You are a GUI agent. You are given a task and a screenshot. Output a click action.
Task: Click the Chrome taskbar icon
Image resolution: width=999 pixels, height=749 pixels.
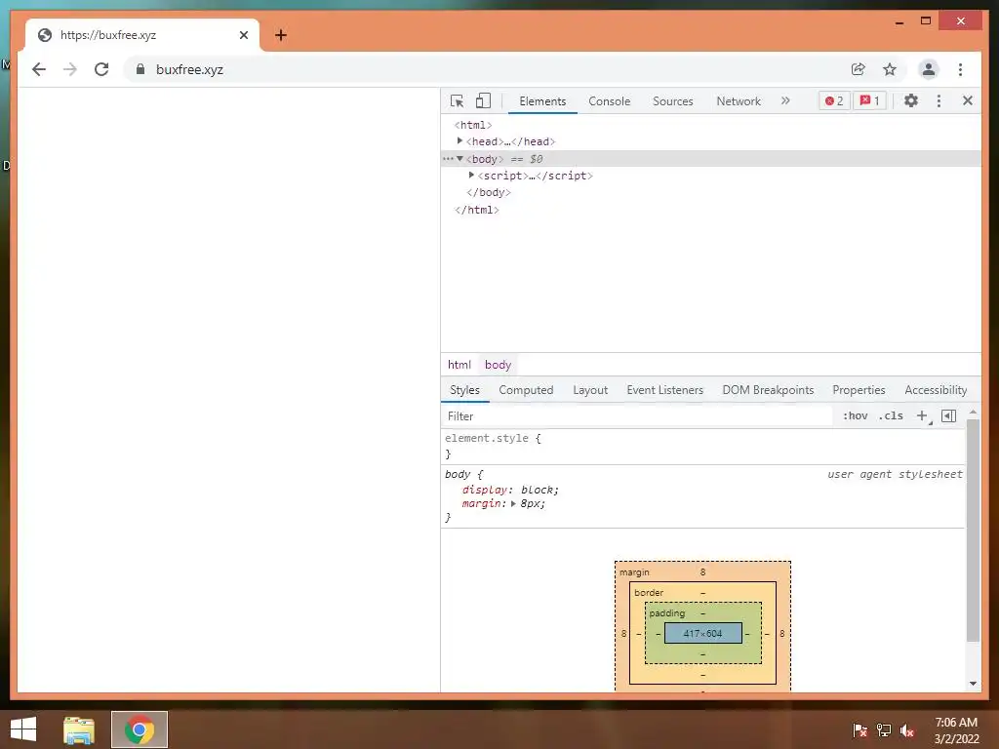pyautogui.click(x=140, y=729)
